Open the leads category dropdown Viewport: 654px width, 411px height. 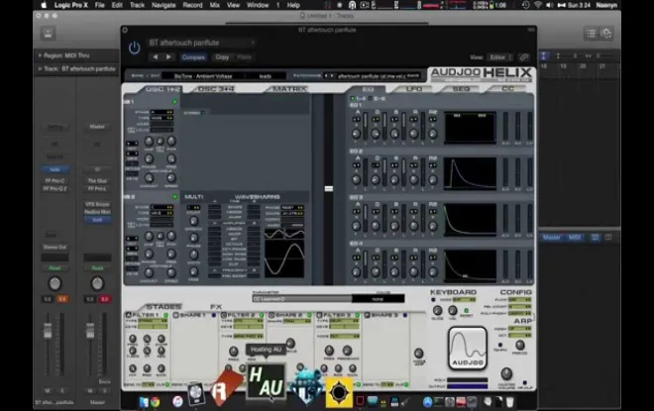click(267, 76)
